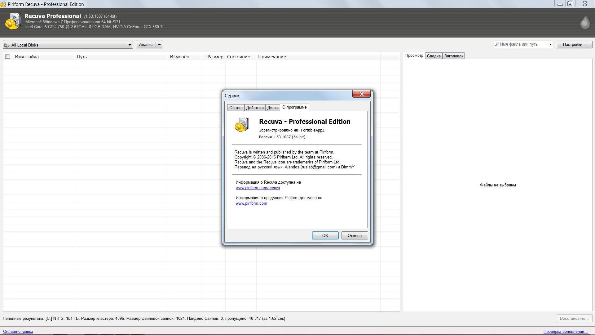Sort by the Изменён column header
This screenshot has height=335, width=595.
(185, 56)
